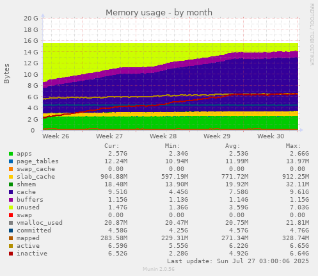Click the dark red inactive legend swatch
The width and height of the screenshot is (318, 276).
pyautogui.click(x=11, y=254)
